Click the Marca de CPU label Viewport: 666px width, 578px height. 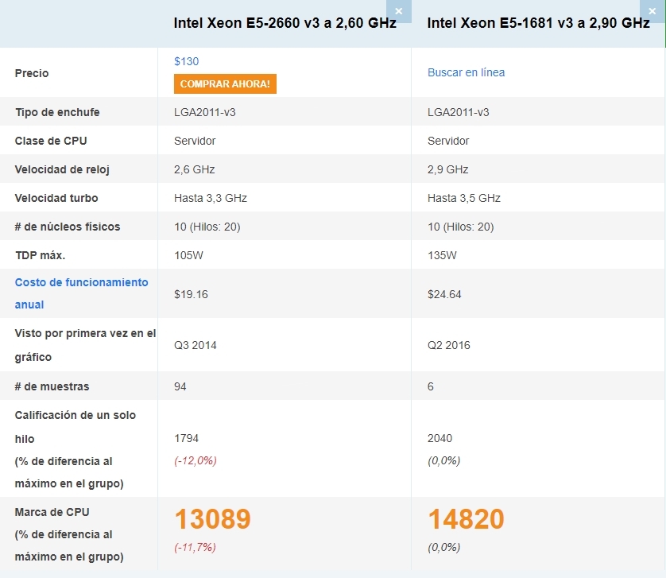pyautogui.click(x=52, y=512)
